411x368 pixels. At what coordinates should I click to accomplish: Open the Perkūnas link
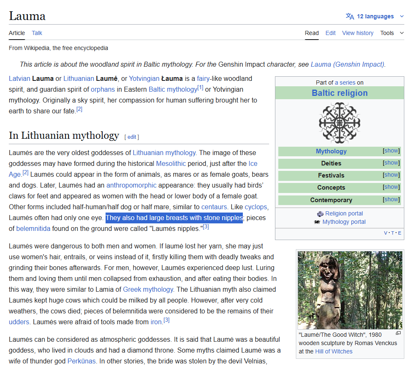[x=81, y=361]
